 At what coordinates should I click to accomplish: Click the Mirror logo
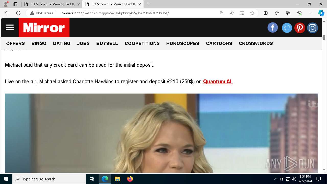44,28
